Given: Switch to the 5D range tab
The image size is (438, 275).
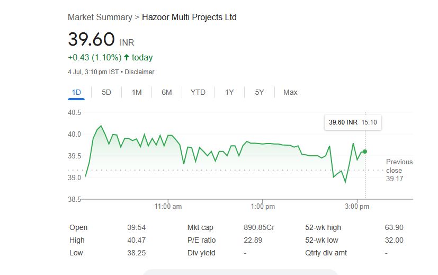Looking at the screenshot, I should point(106,92).
